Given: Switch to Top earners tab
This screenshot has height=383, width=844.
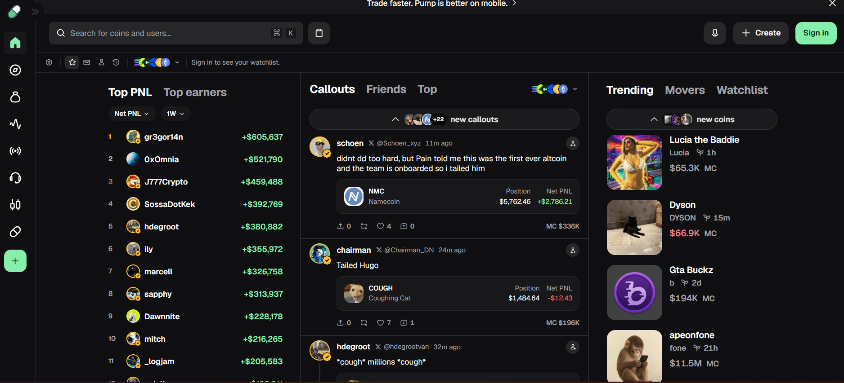Looking at the screenshot, I should pos(195,92).
